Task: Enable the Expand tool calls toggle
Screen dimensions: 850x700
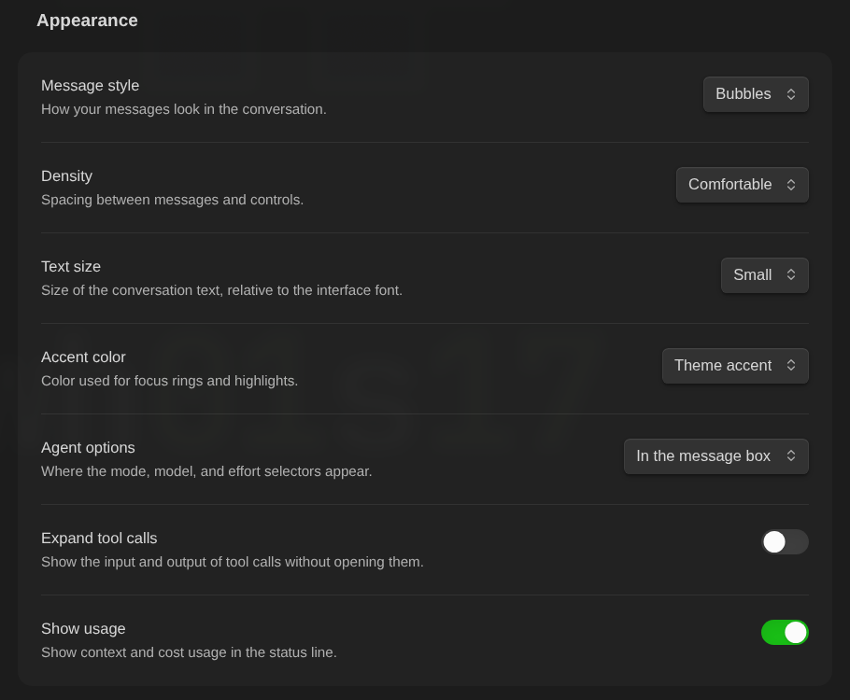Action: (785, 541)
